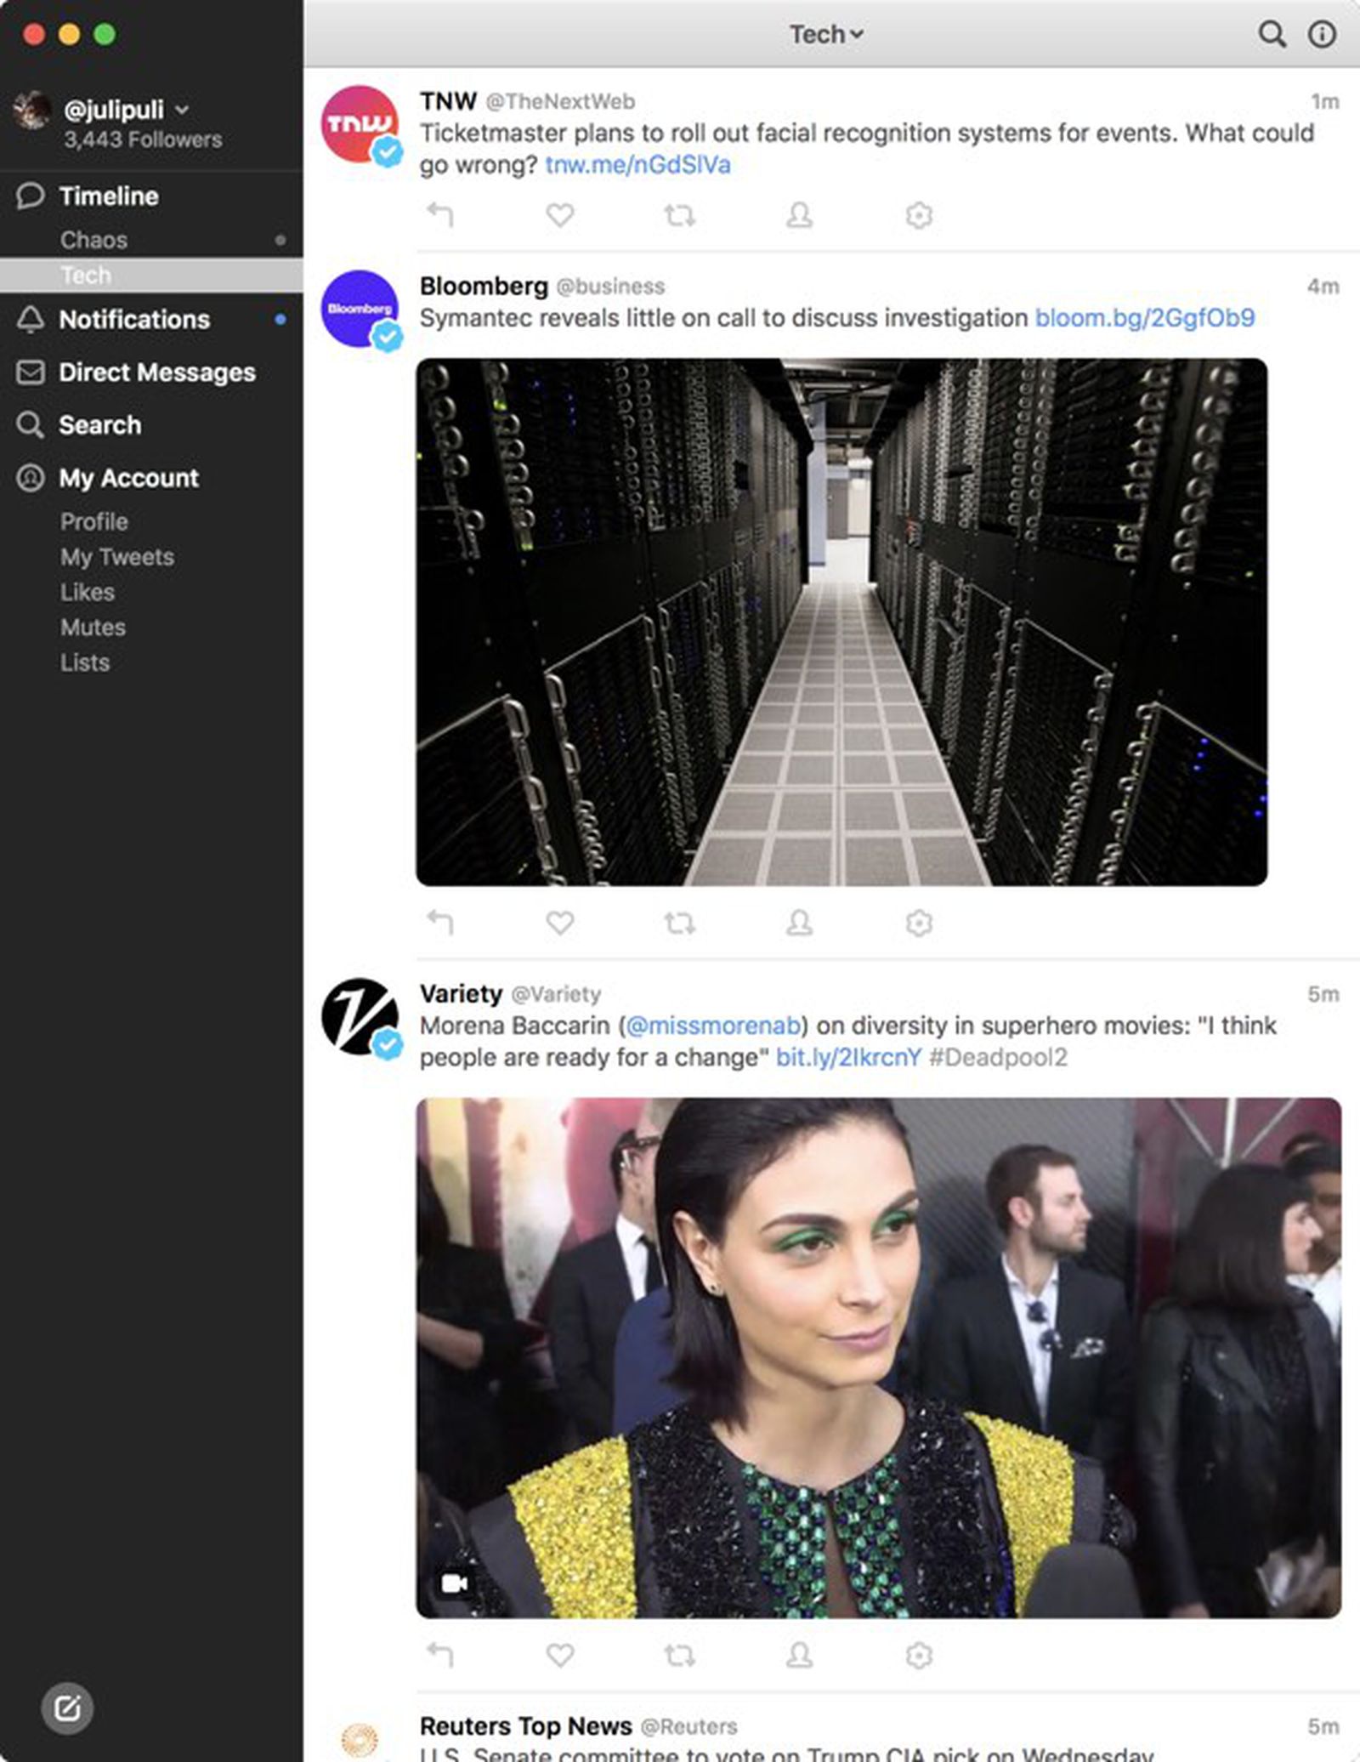Retweet the Variety tweet
This screenshot has width=1360, height=1762.
679,1656
